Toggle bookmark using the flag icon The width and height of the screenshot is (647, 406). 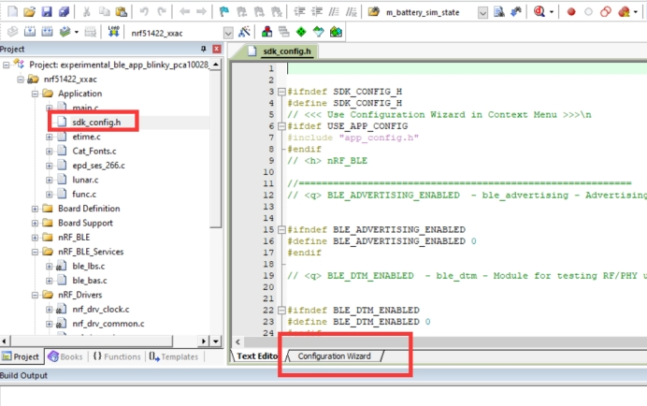(x=225, y=12)
